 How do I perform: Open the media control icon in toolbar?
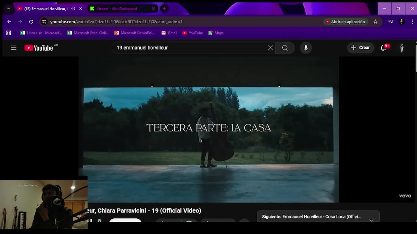(x=391, y=22)
